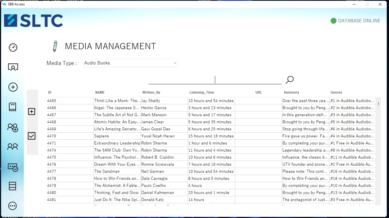Click the clipboard checkmark icon beside table

32,136
